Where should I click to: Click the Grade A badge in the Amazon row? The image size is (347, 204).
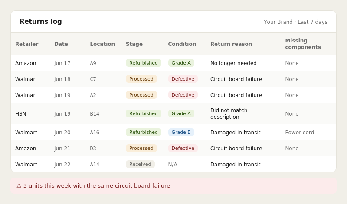(181, 63)
